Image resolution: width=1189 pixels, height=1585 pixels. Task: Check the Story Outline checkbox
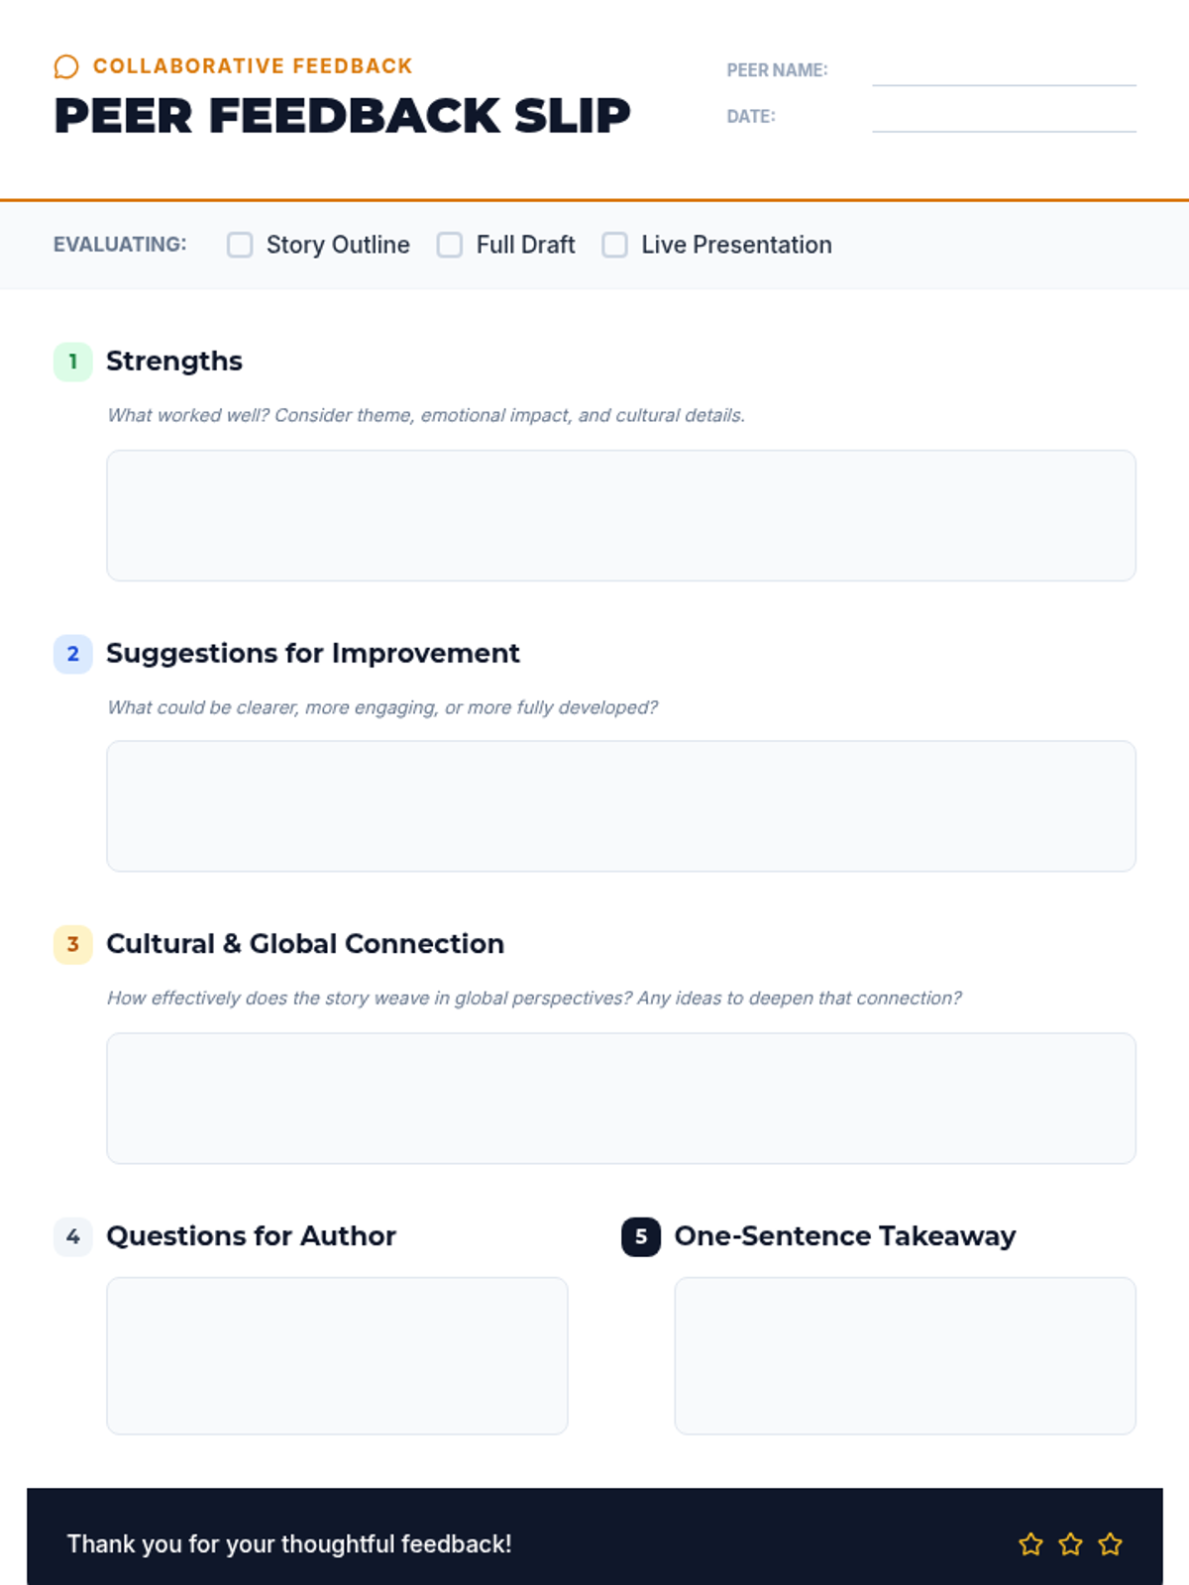coord(240,245)
